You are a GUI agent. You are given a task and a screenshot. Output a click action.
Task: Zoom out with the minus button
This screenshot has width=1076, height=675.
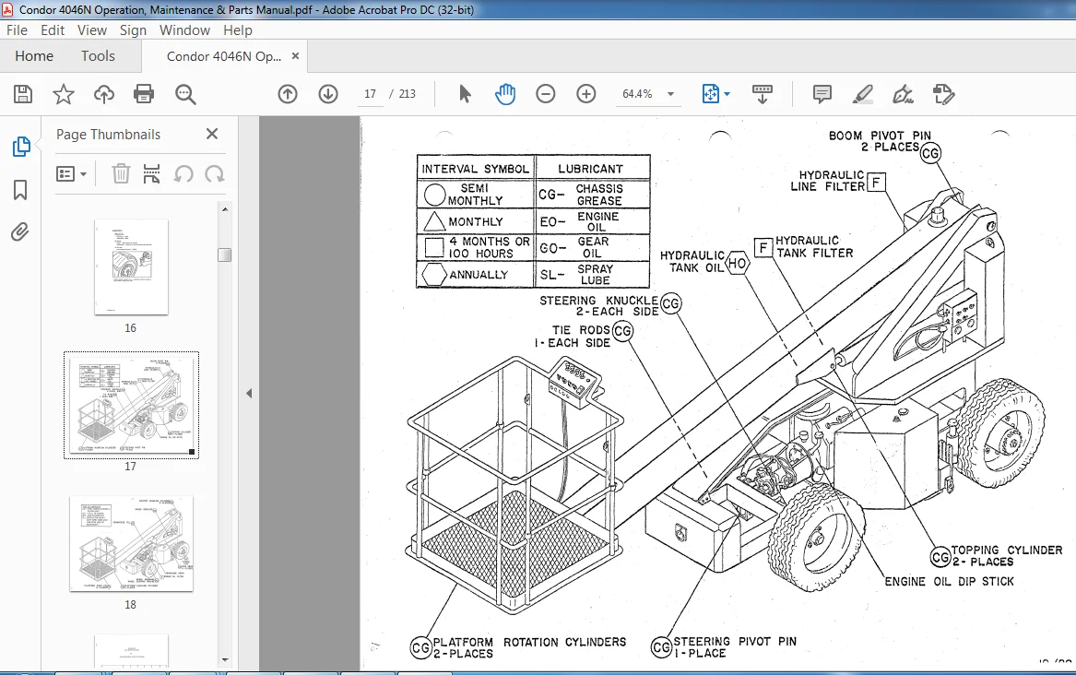(546, 94)
